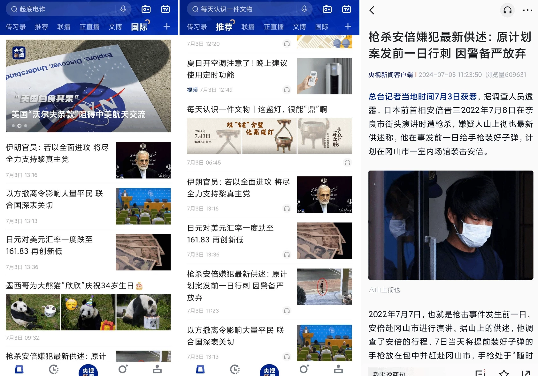
Task: Tap the microphone icon in middle screen search bar
Action: (x=304, y=9)
